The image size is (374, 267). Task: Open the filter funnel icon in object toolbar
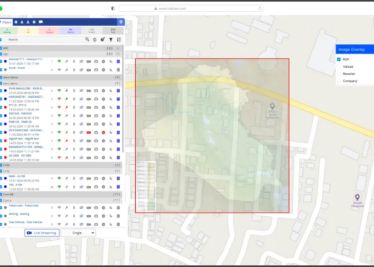pos(111,40)
